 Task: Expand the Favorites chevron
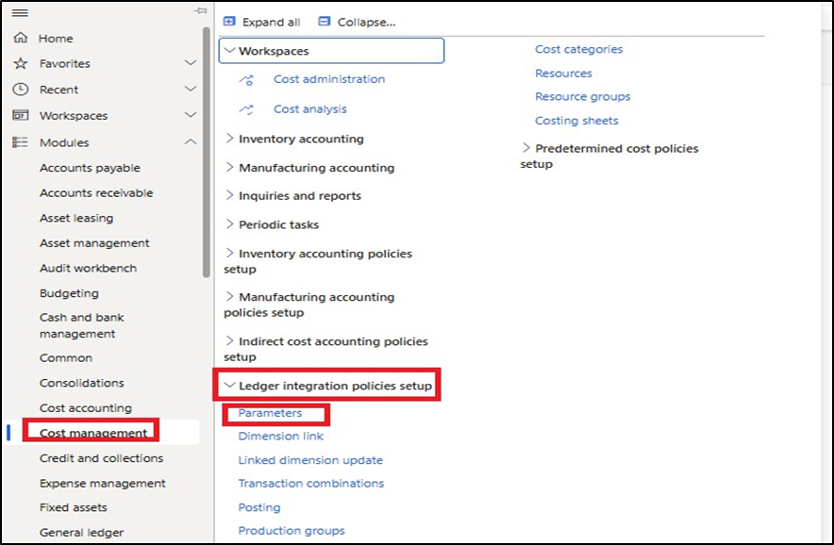click(x=191, y=64)
